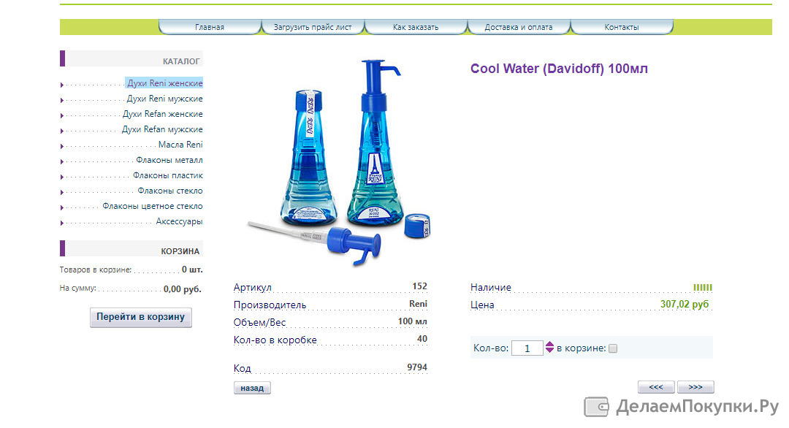Open Загрузить прайс лист tab

pos(313,27)
